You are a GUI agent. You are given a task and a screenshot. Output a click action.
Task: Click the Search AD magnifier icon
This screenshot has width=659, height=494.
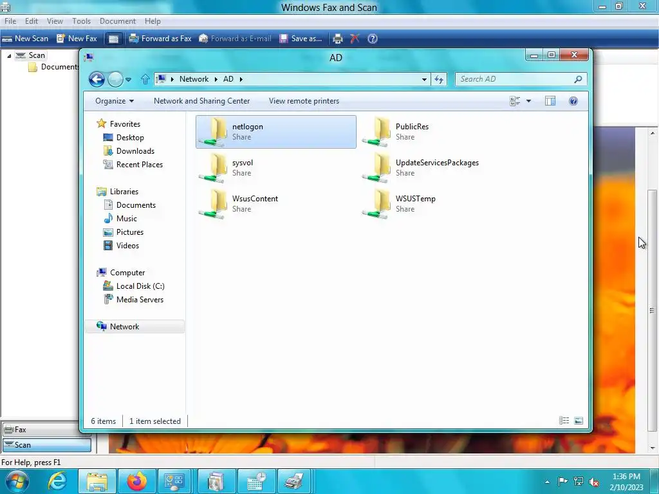(579, 79)
